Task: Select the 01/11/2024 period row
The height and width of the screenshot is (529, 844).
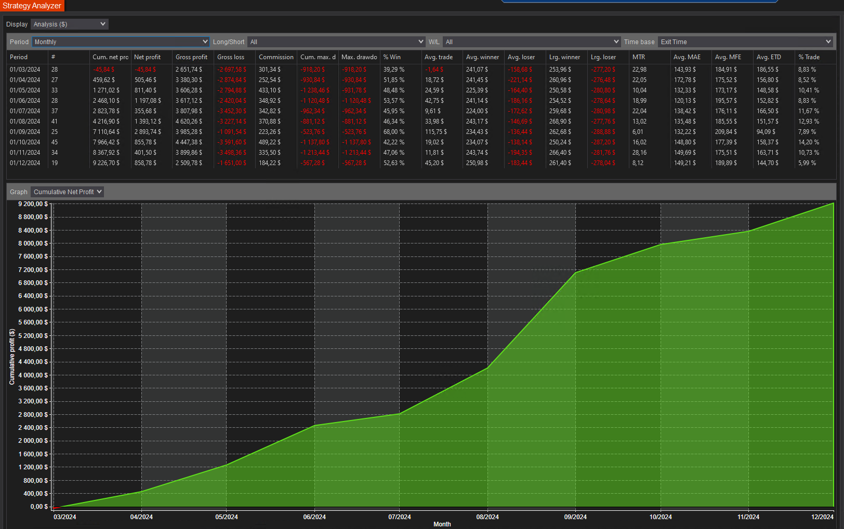Action: [421, 153]
